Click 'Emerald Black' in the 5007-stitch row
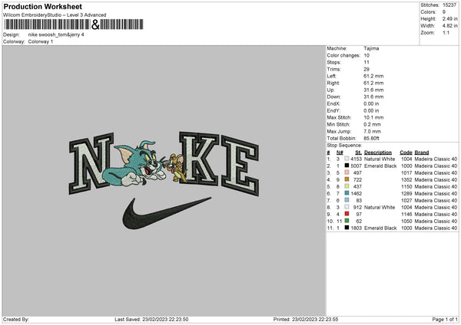The width and height of the screenshot is (461, 325). pos(380,166)
